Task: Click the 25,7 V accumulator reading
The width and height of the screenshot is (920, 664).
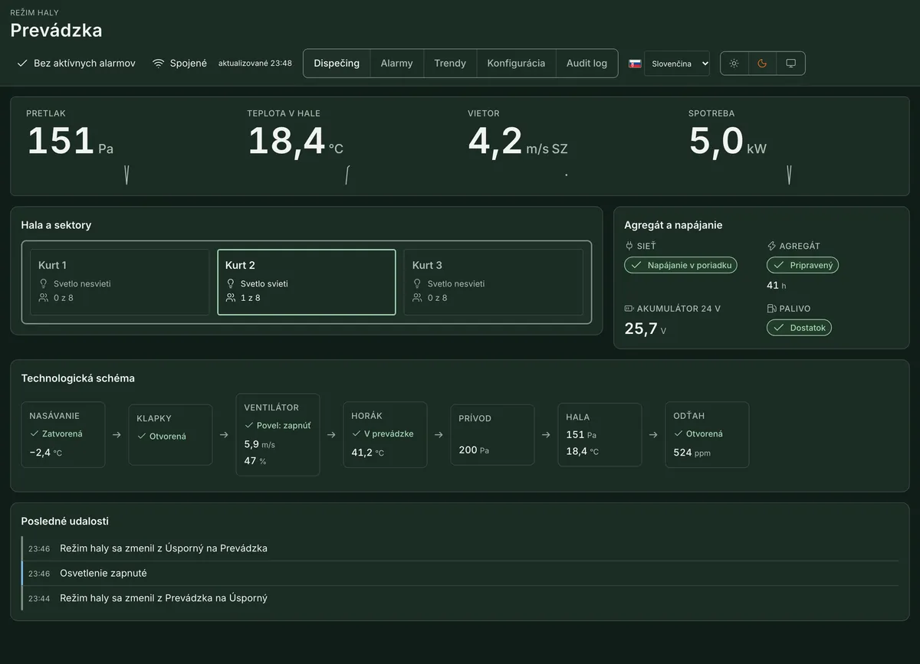Action: click(646, 329)
